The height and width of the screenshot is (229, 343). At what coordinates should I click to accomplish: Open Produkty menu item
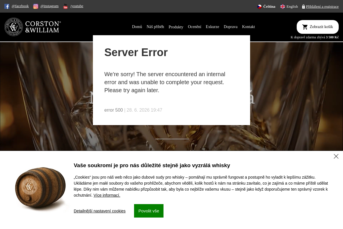coord(176,27)
